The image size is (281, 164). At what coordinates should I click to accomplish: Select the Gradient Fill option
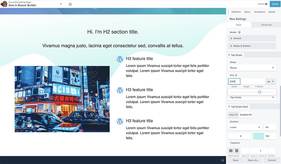246,115
